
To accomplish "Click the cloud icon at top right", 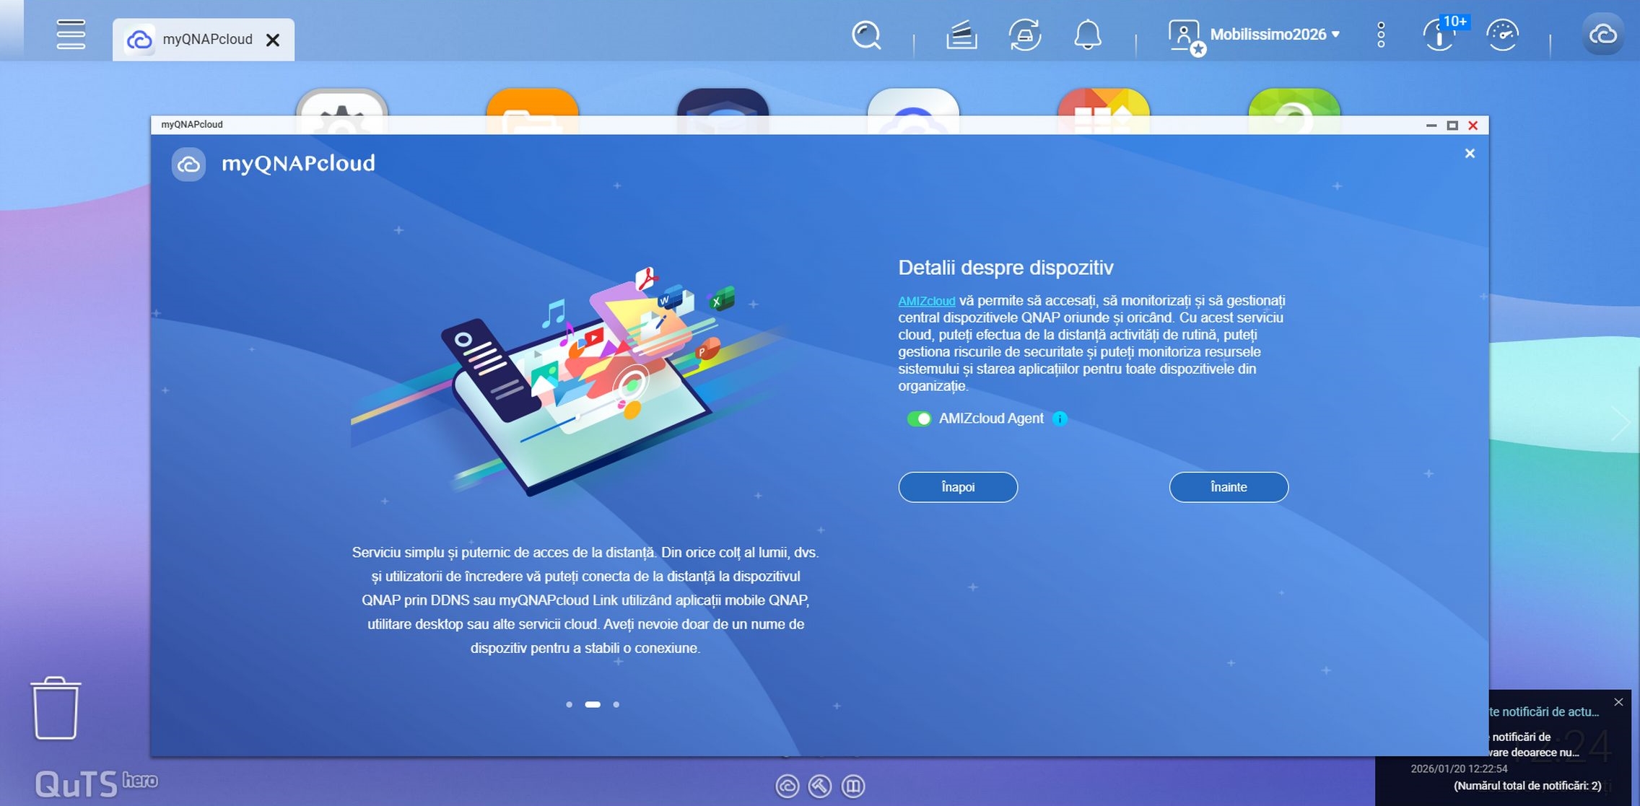I will pyautogui.click(x=1602, y=35).
